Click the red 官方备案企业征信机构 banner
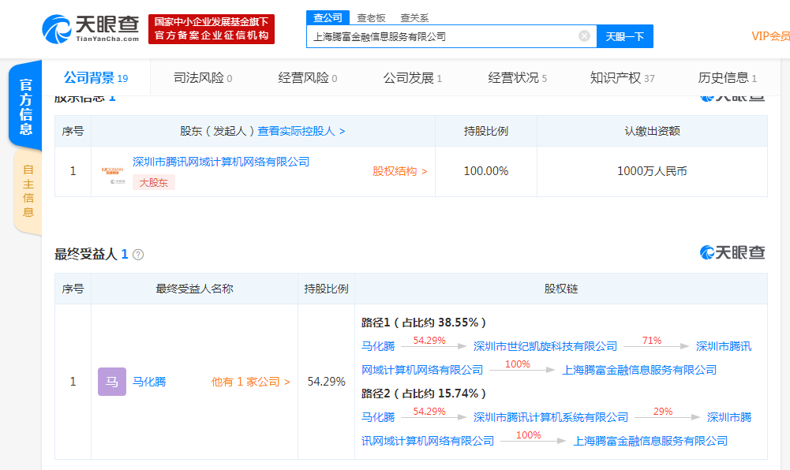This screenshot has height=470, width=790. coord(212,29)
